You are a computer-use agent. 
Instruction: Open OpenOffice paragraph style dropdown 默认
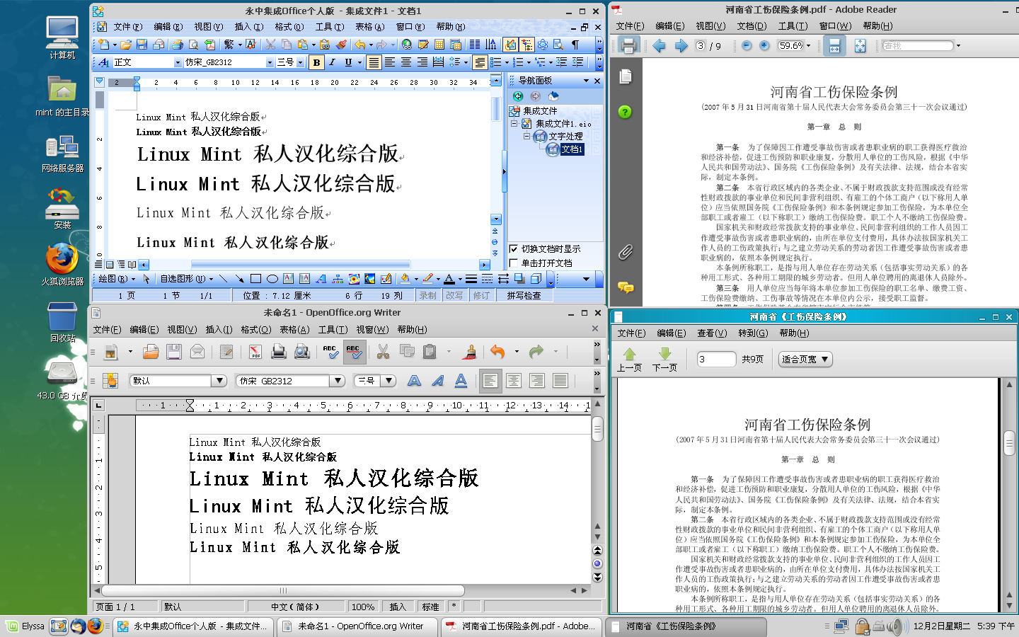pos(219,381)
